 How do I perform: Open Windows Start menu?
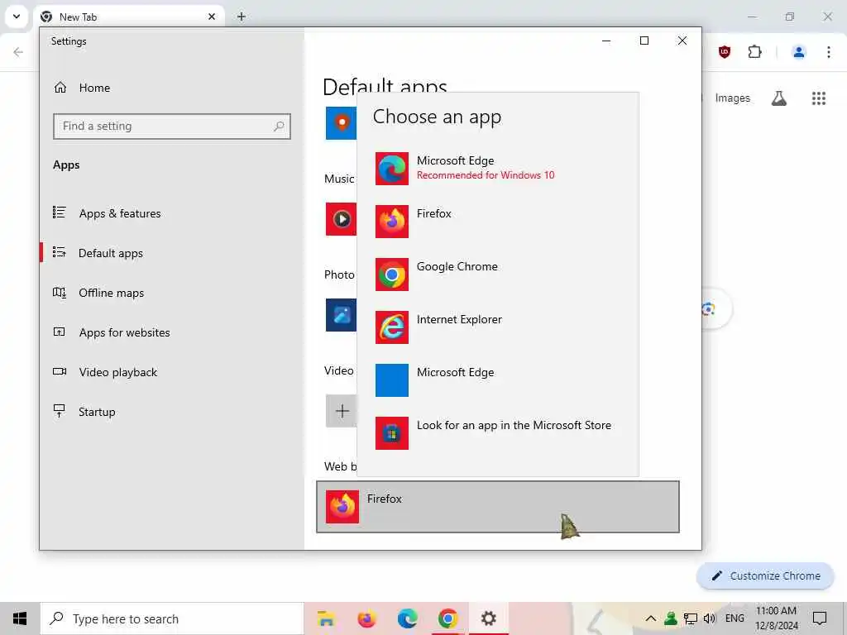click(20, 618)
